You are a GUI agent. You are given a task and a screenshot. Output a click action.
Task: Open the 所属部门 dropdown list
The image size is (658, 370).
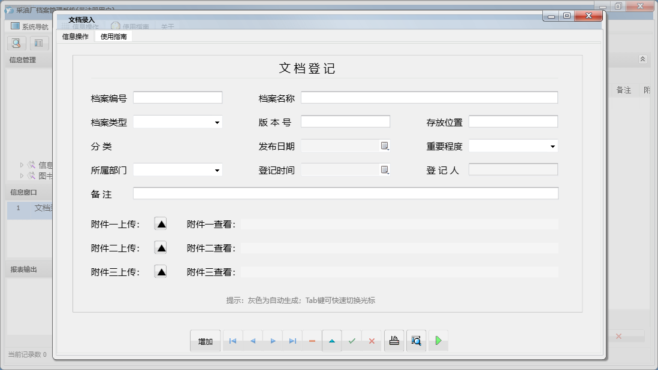[x=218, y=169]
